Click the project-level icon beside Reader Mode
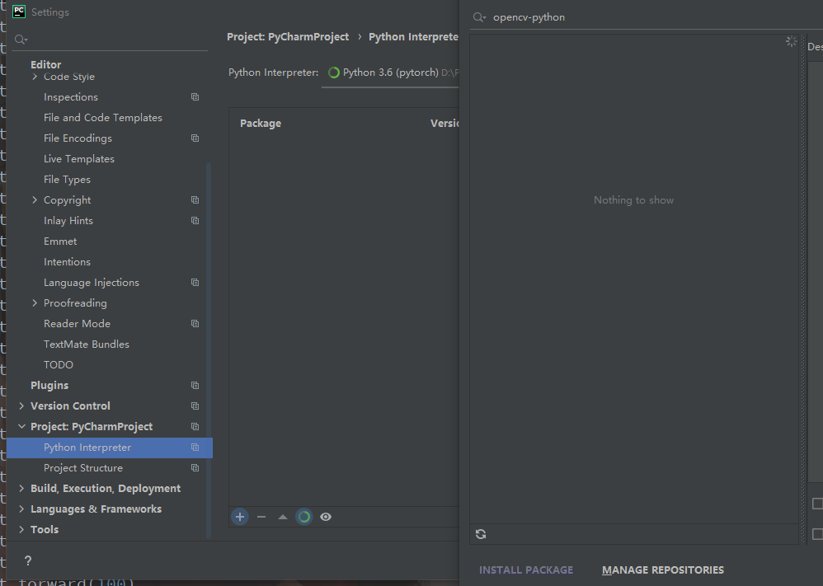 click(x=195, y=324)
